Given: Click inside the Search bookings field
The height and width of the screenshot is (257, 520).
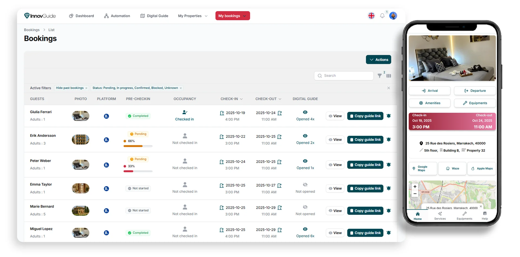Looking at the screenshot, I should tap(344, 76).
